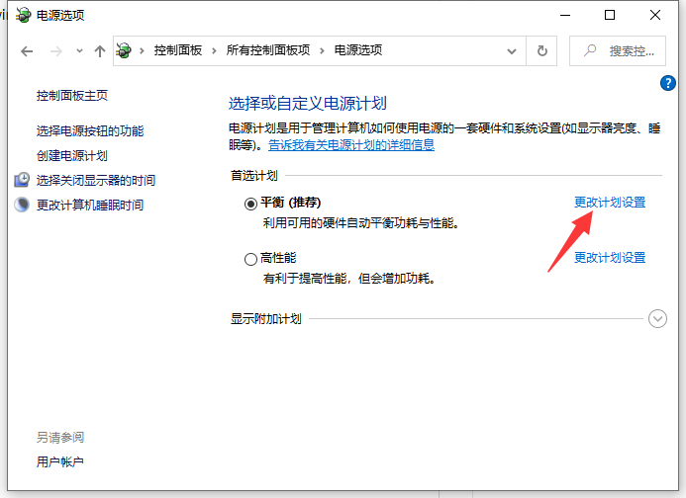Expand chevron after 所有控制面板项 breadcrumb
Screen dimensions: 686x498
[x=322, y=50]
